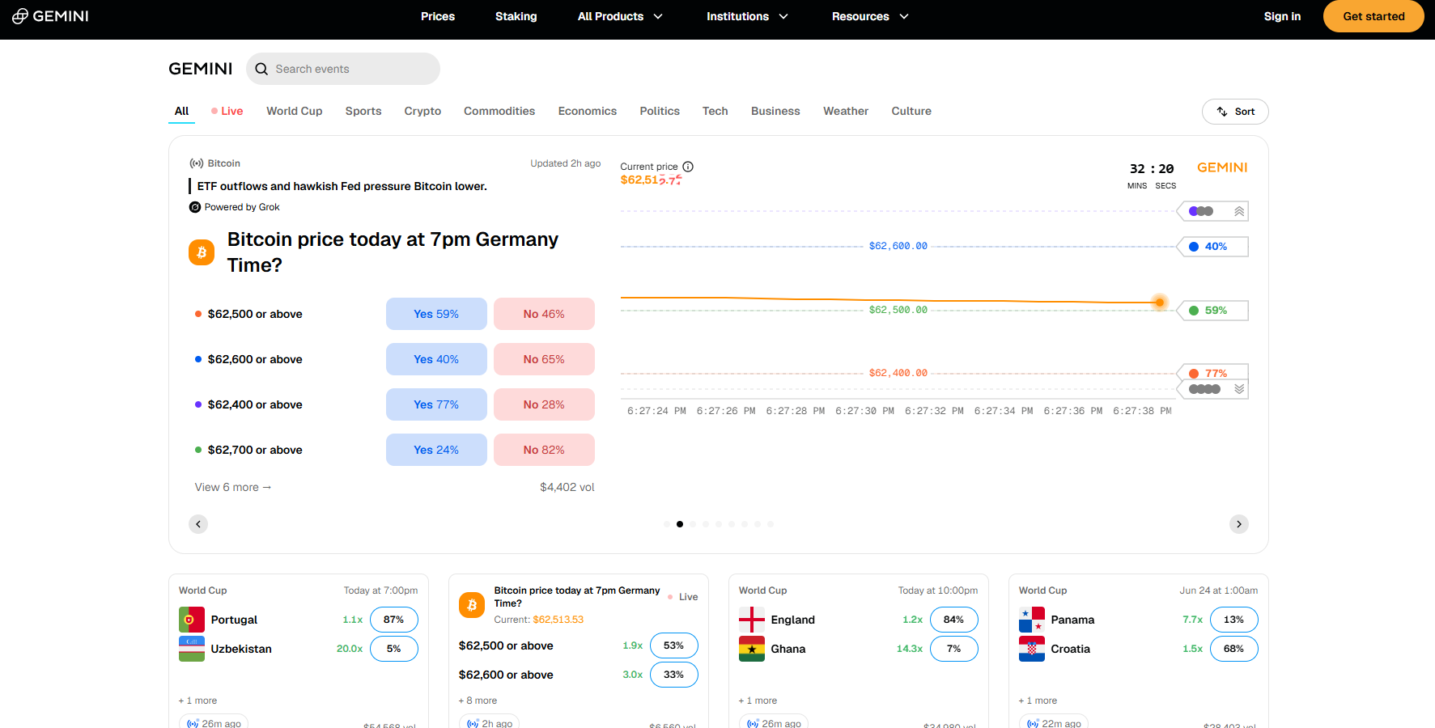Click the Croatia flag icon

[x=1032, y=649]
